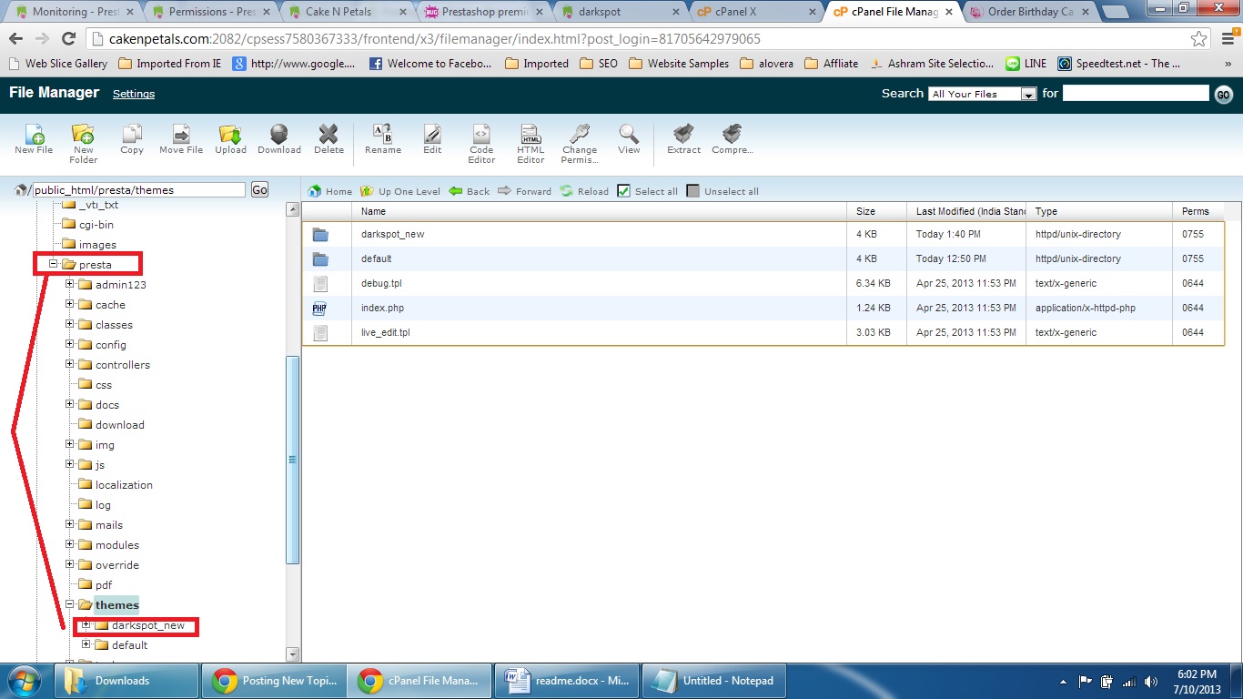
Task: Click the Go button beside the path field
Action: coord(259,189)
